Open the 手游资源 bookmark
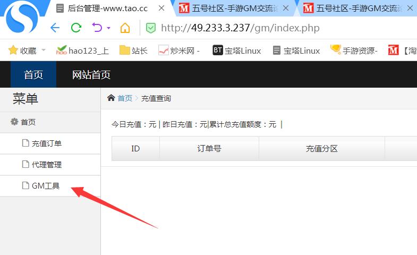Viewport: 417px width, 255px height. (354, 50)
